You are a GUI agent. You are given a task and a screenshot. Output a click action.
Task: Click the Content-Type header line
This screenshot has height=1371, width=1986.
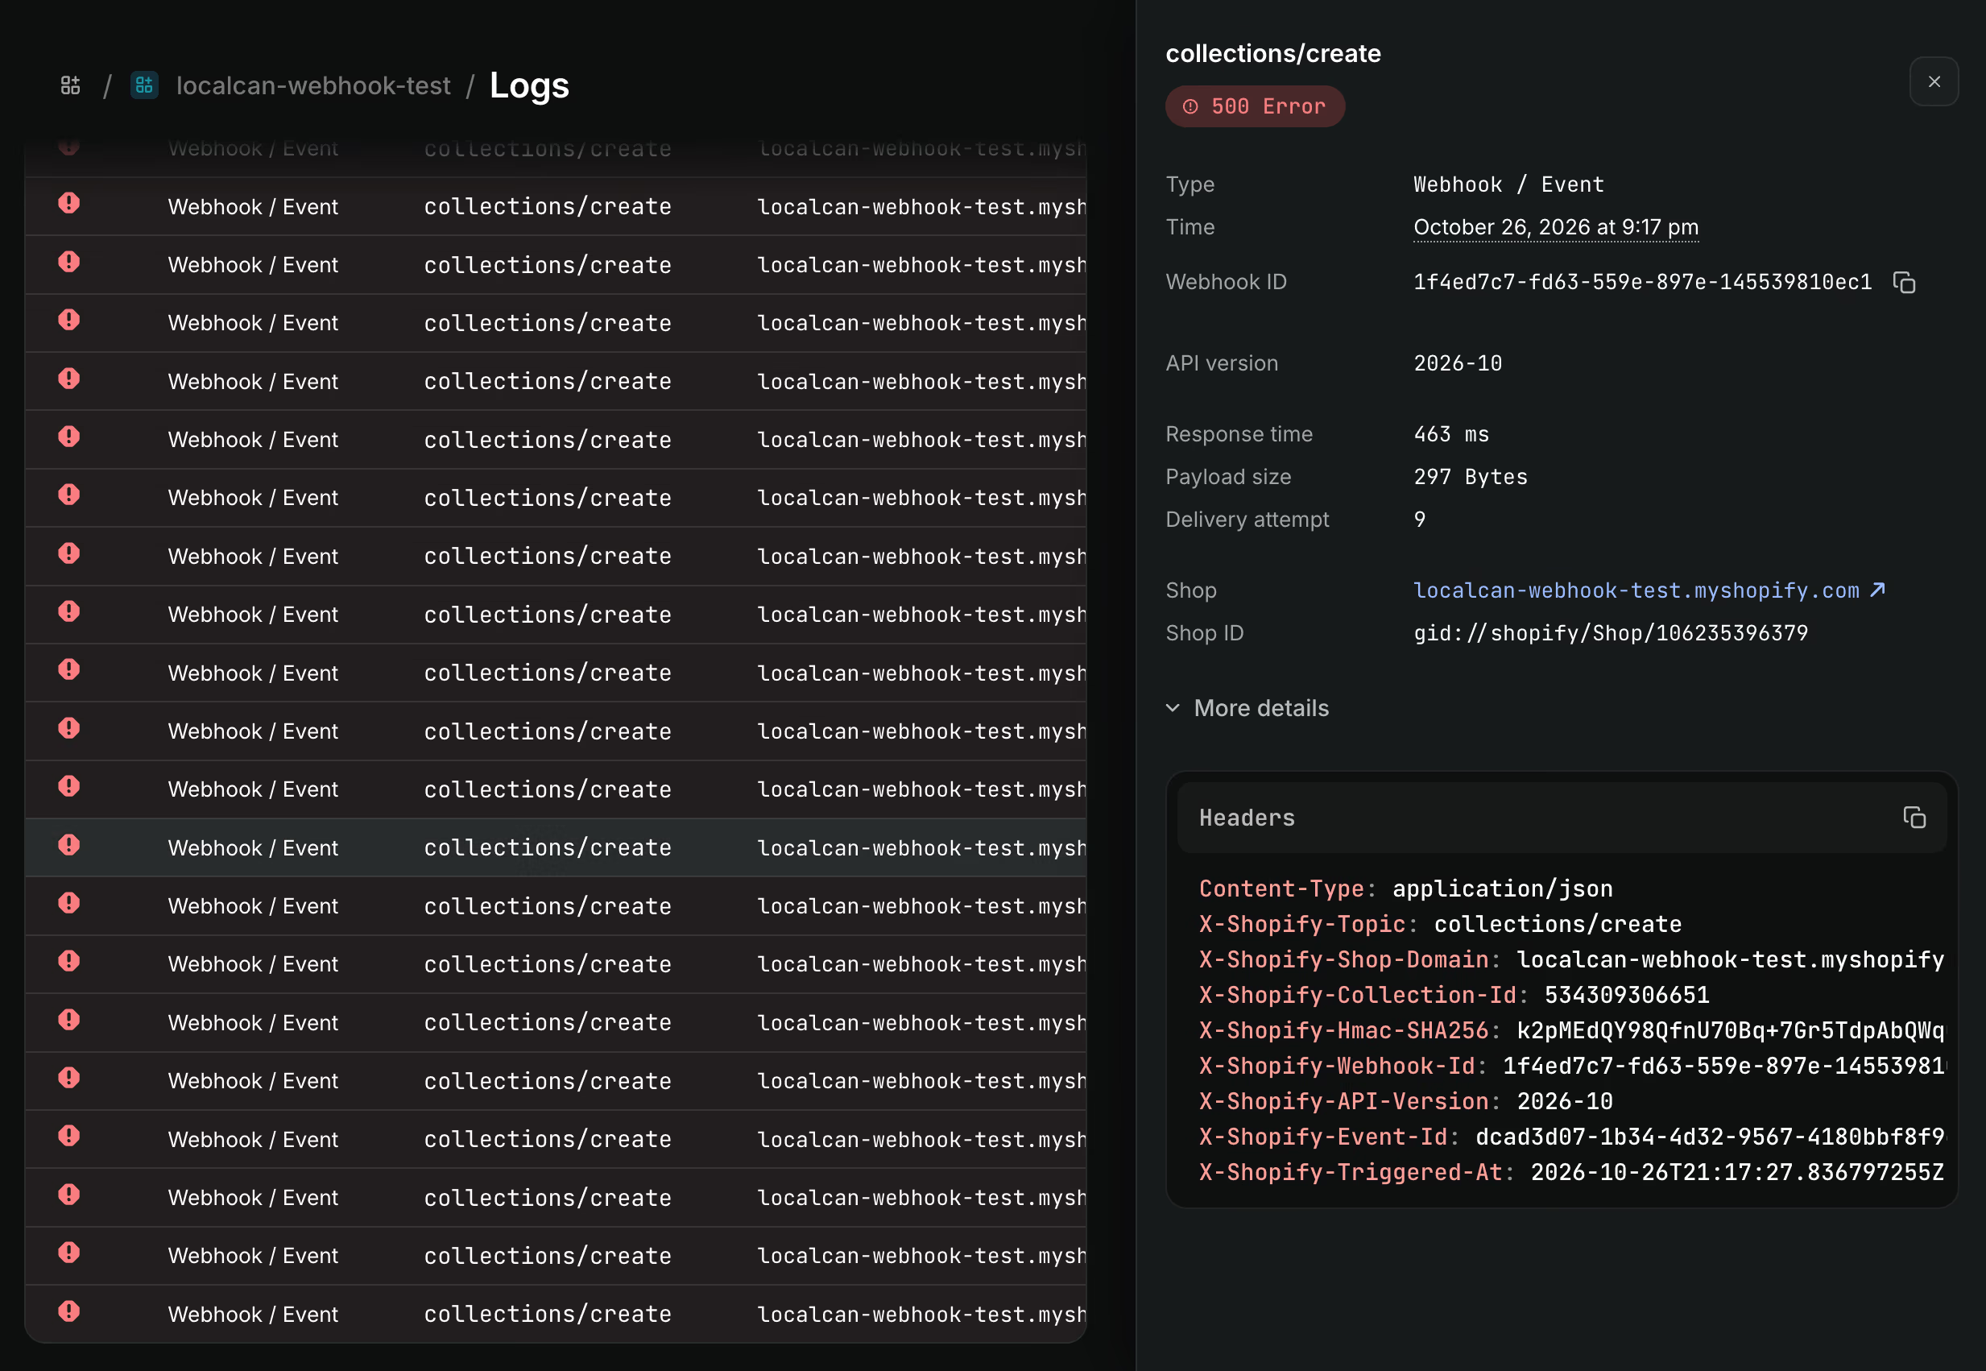coord(1405,888)
